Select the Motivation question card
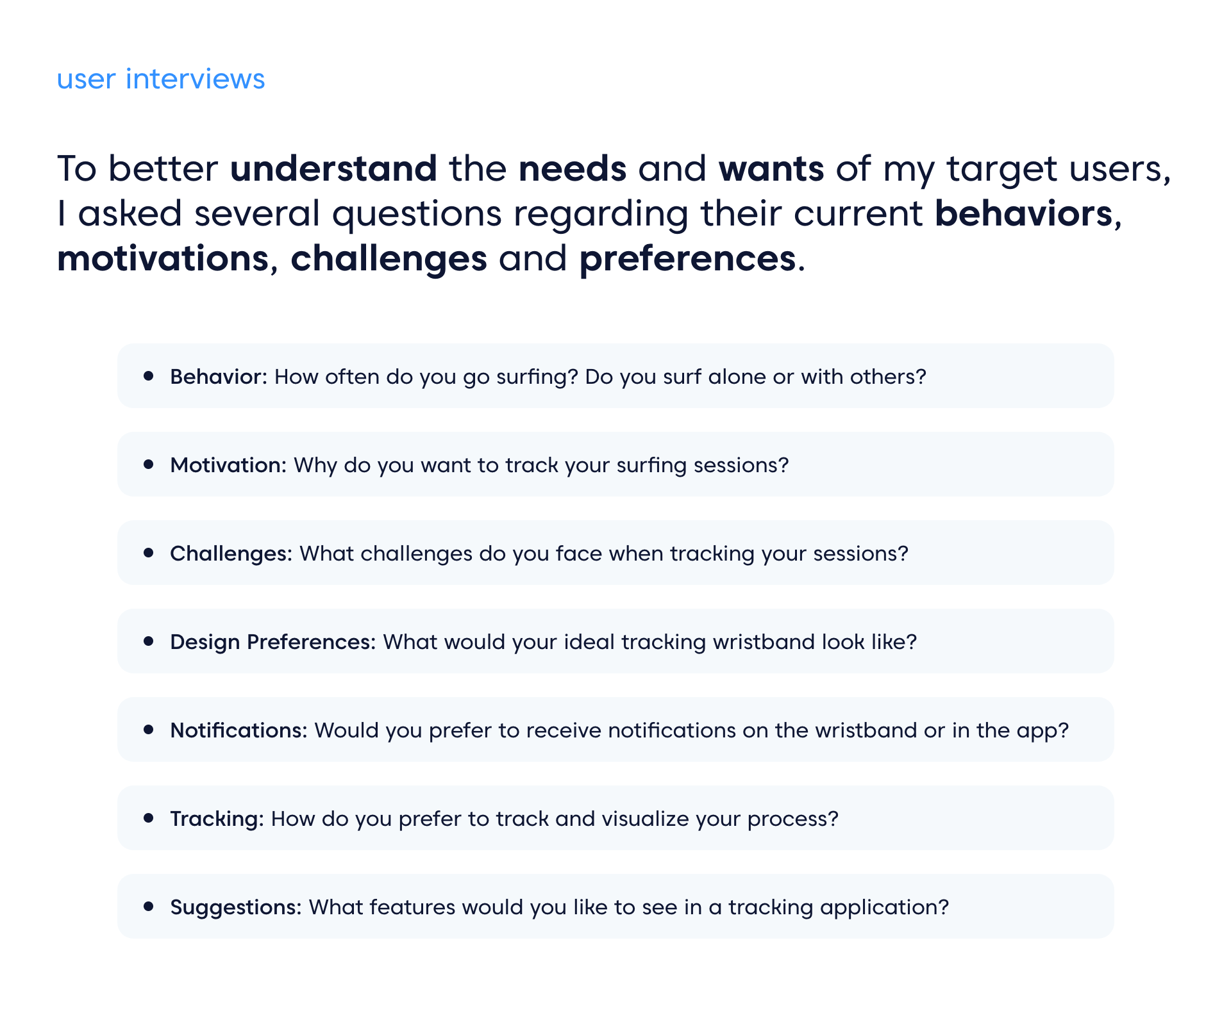1231x1011 pixels. point(615,464)
